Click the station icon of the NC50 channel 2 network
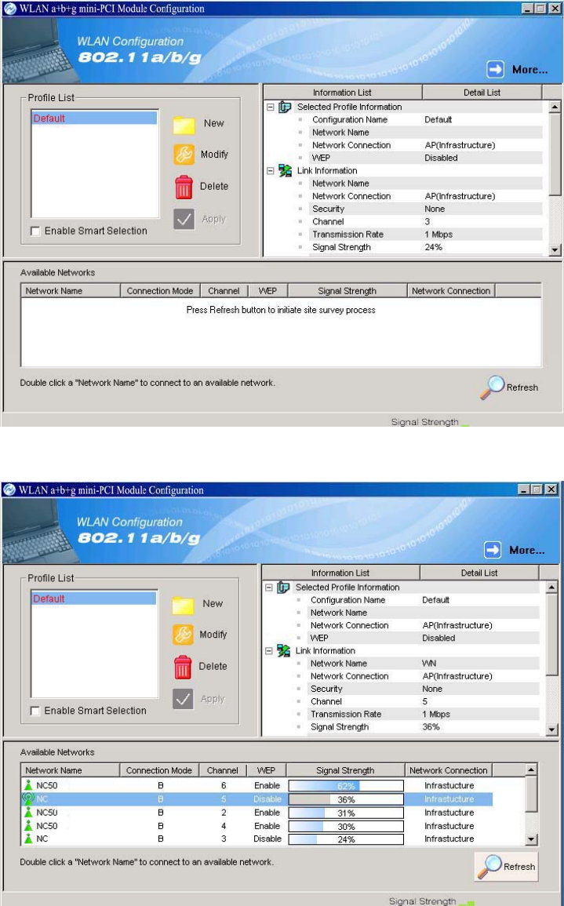564x906 pixels. pos(28,813)
